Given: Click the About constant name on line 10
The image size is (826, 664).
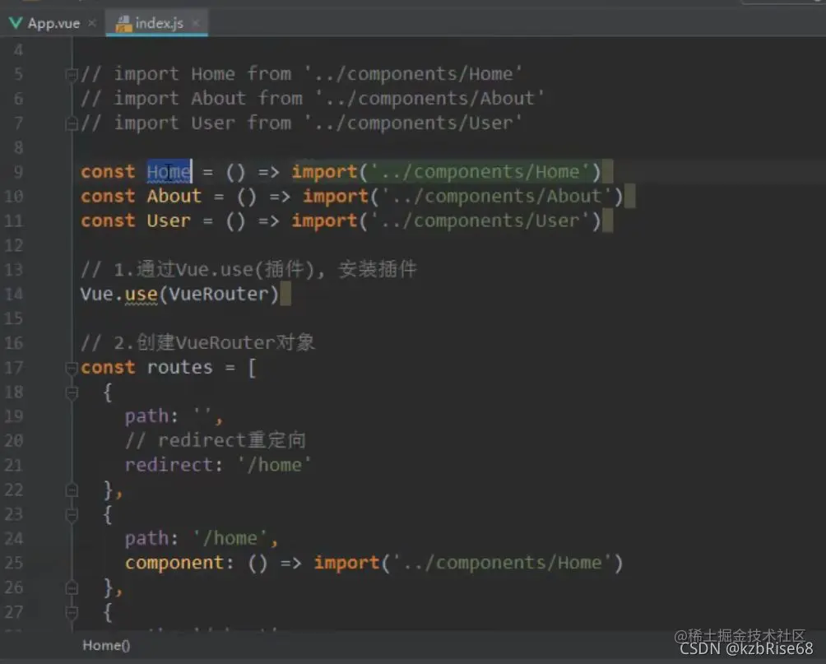Looking at the screenshot, I should tap(174, 197).
